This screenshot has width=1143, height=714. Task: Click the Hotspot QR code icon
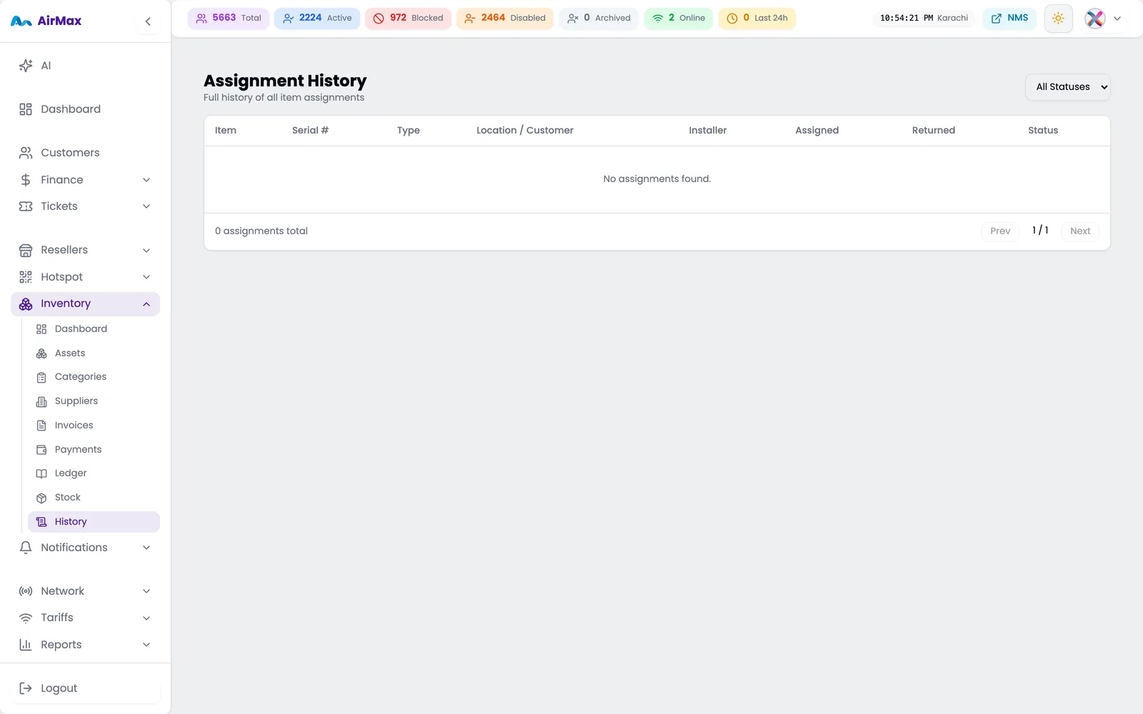[26, 277]
